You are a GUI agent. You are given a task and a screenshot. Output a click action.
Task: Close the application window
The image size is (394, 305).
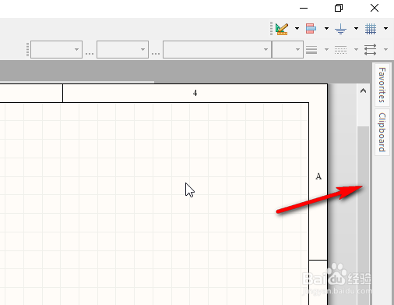(x=375, y=8)
